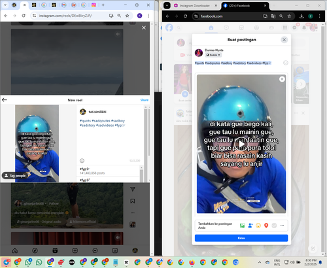Tag friends in Facebook post
This screenshot has height=268, width=327.
[250, 226]
